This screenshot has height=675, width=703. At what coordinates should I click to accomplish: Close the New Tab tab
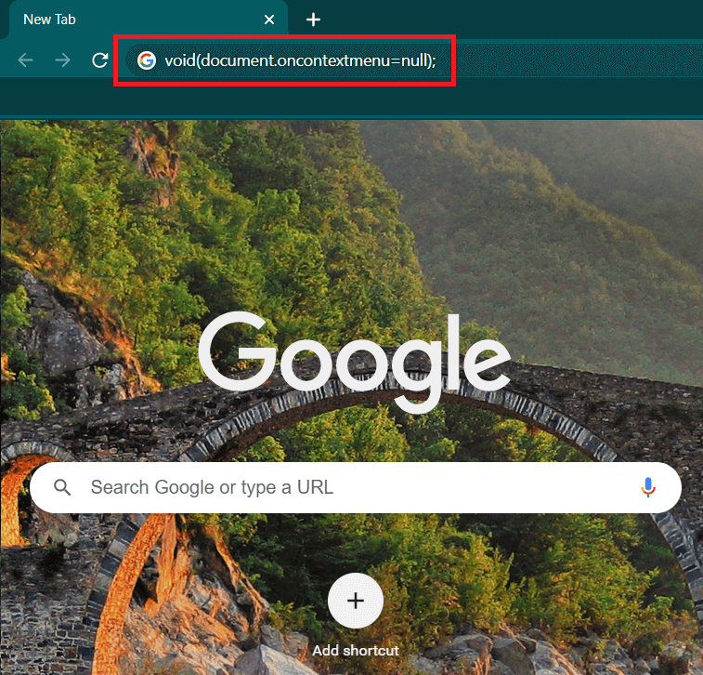269,20
